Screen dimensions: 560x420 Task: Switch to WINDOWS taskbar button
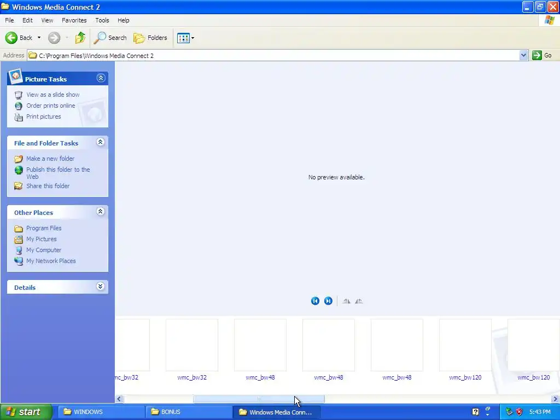pos(101,412)
